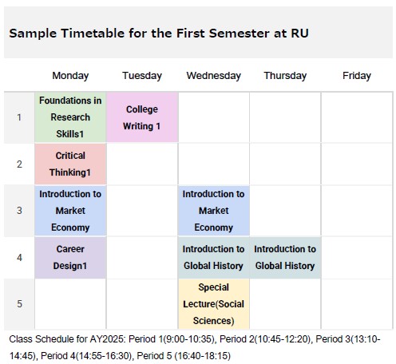
Task: Click the Monday column header
Action: tap(70, 76)
